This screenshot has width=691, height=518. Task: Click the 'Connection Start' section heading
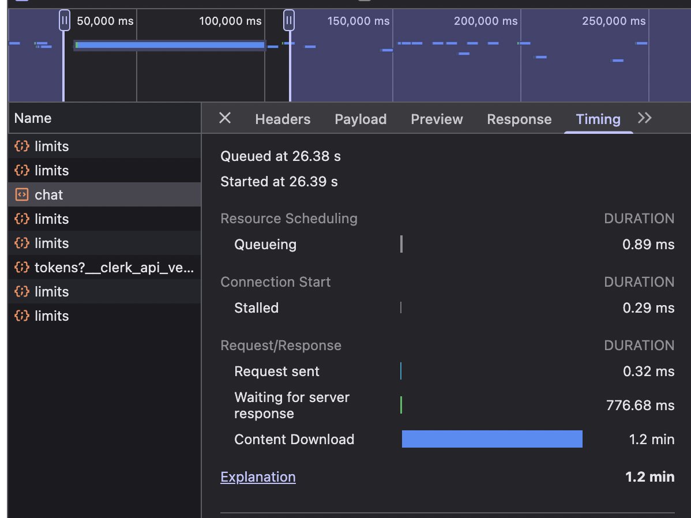(276, 282)
